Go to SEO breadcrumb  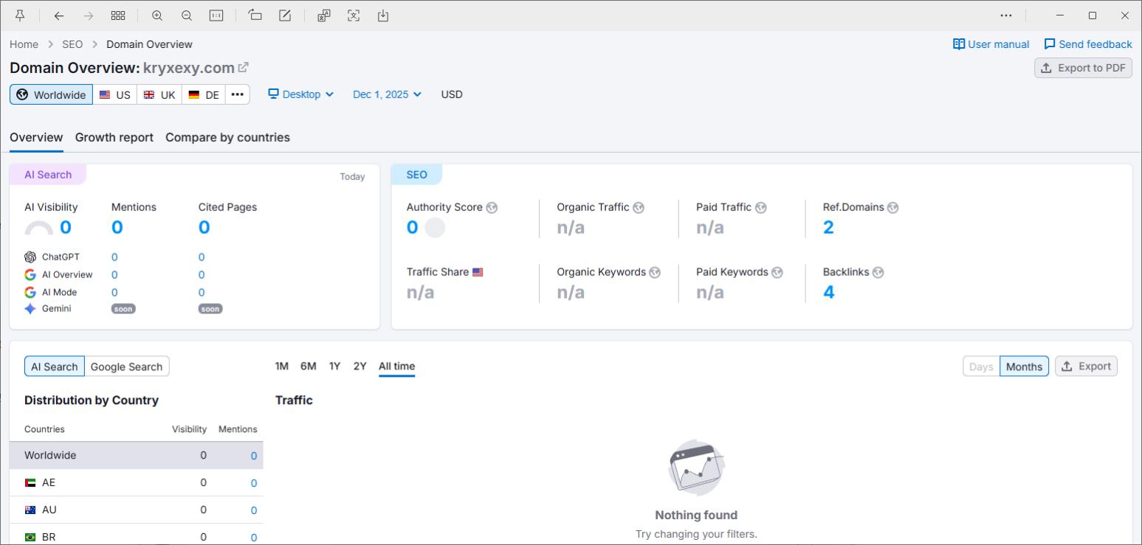click(x=72, y=44)
